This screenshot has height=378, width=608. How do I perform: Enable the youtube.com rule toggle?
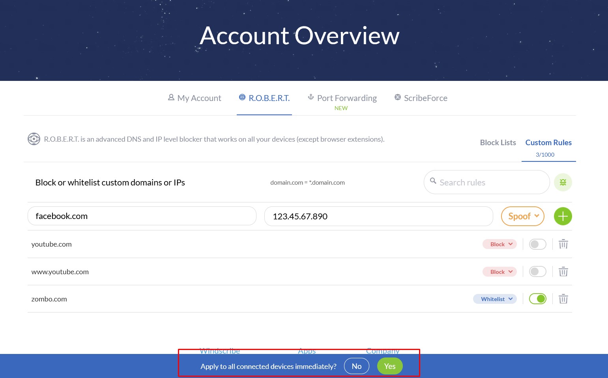tap(537, 244)
